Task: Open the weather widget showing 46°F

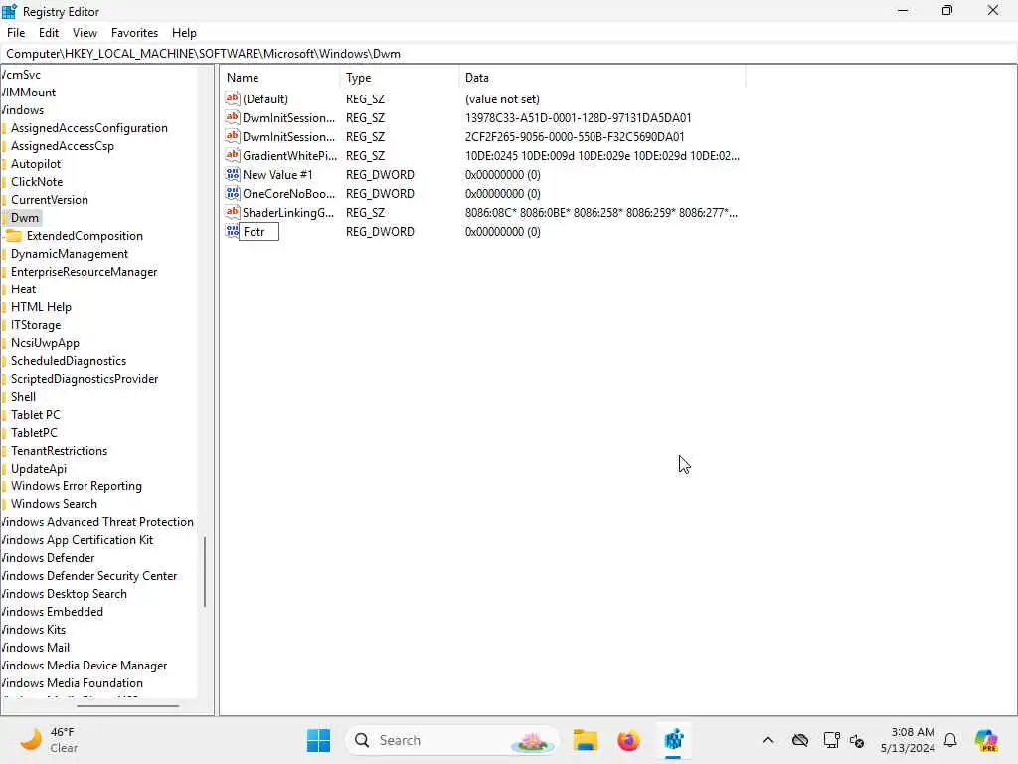Action: (x=48, y=740)
